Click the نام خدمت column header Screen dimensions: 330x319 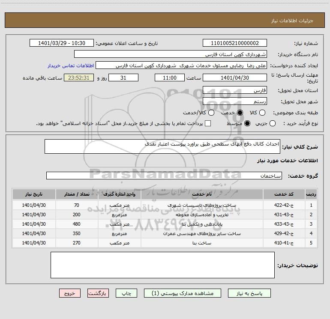click(202, 194)
